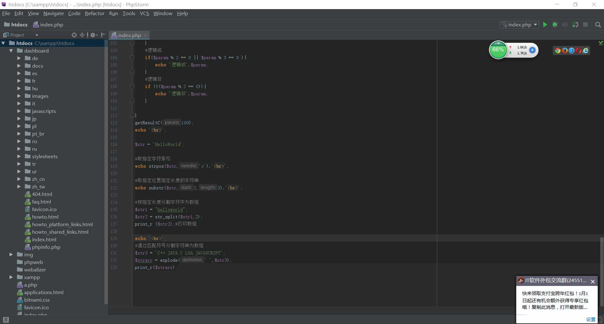Screen dimensions: 604x324
Task: Close the IT软件外包交流群 notification popup
Action: [x=593, y=282]
